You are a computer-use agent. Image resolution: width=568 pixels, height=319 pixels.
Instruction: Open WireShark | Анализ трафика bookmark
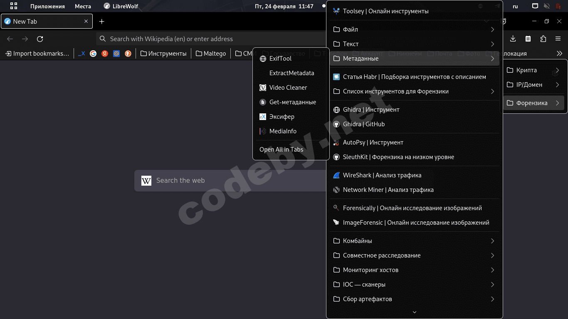(x=415, y=175)
